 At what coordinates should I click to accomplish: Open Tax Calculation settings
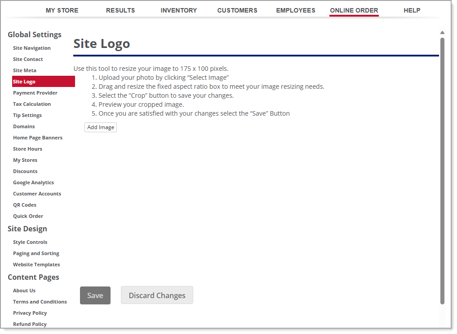tap(32, 104)
